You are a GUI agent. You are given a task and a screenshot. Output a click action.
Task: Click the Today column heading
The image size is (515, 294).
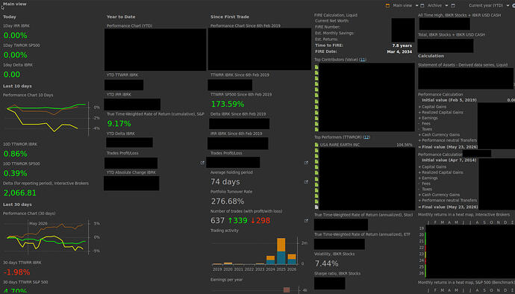10,16
